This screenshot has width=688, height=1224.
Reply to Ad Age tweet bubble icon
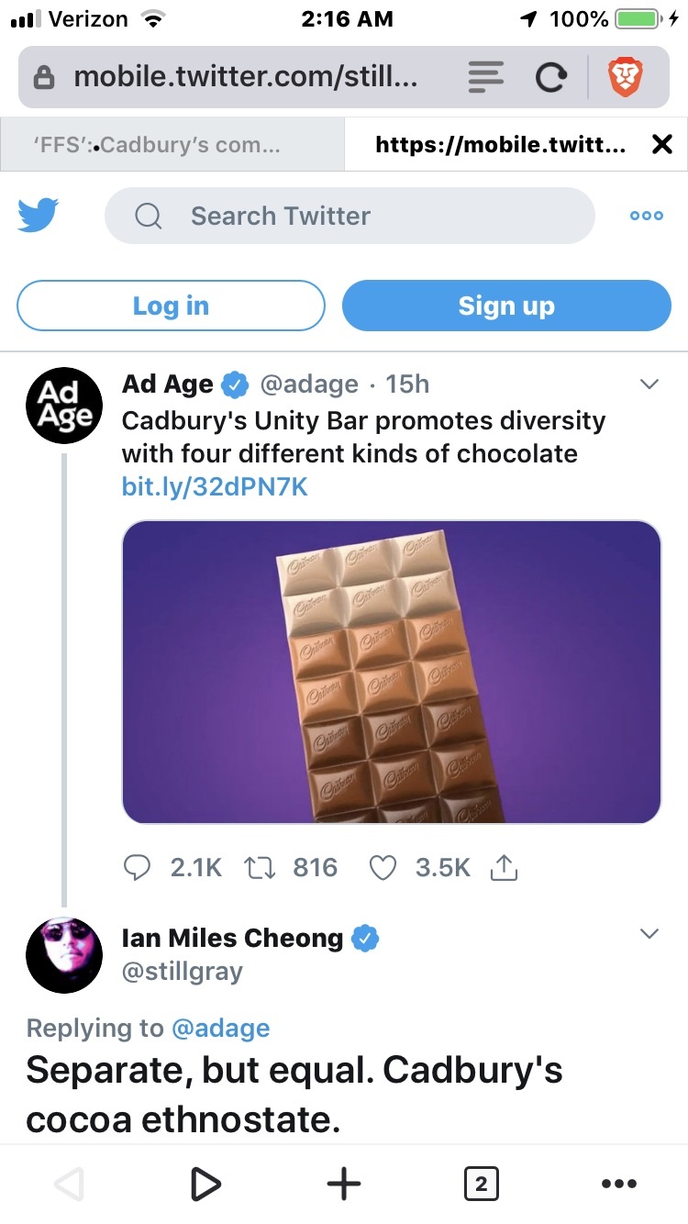point(136,868)
